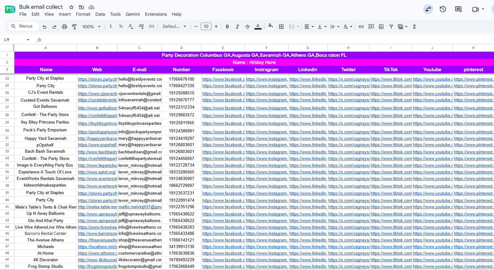Move document using folder icon
The width and height of the screenshot is (494, 270).
[x=81, y=7]
